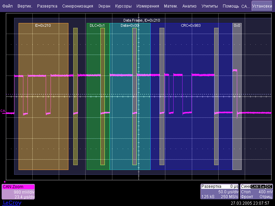Image resolution: width=275 pixels, height=206 pixels.
Task: Open the Утилиты menu
Action: (210, 6)
